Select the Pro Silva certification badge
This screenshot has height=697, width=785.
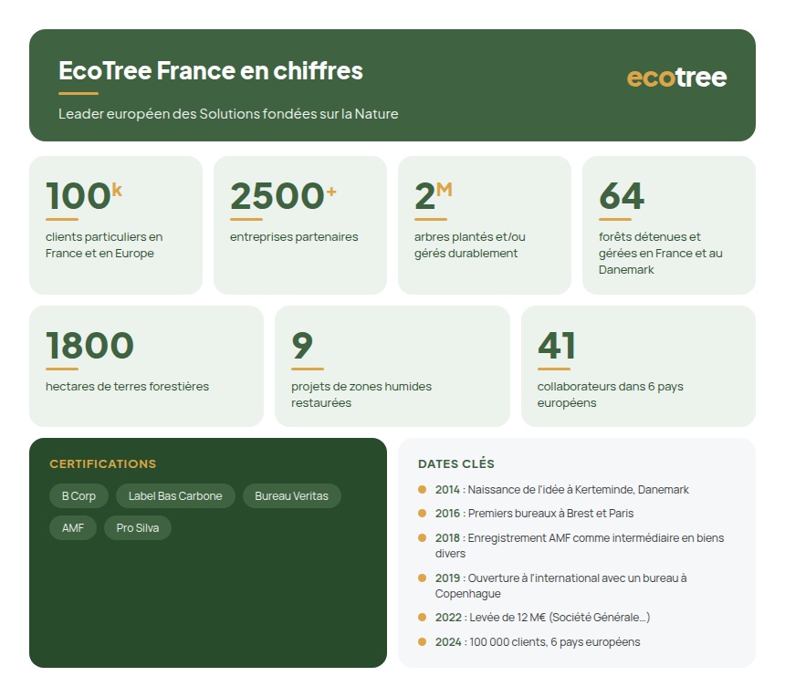coord(138,528)
